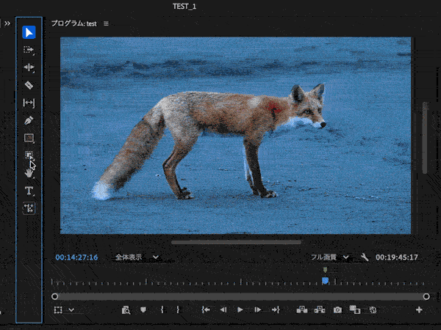Screen dimensions: 441x330
Task: Select the Type tool
Action: (x=29, y=191)
